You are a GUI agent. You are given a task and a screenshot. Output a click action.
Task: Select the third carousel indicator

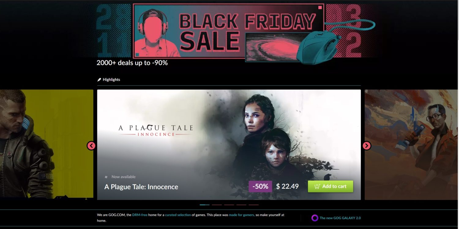tap(229, 205)
